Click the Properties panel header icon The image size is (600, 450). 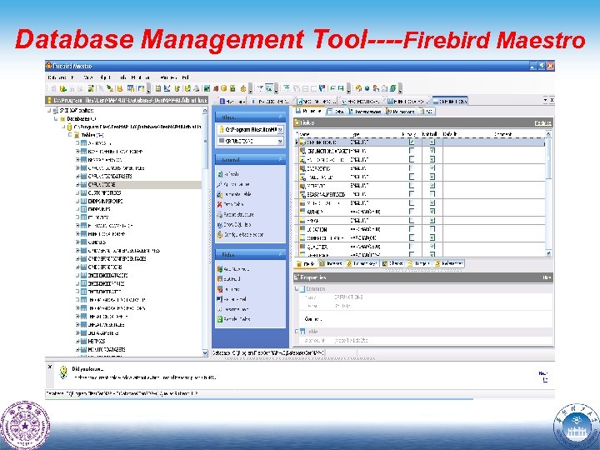[x=297, y=277]
